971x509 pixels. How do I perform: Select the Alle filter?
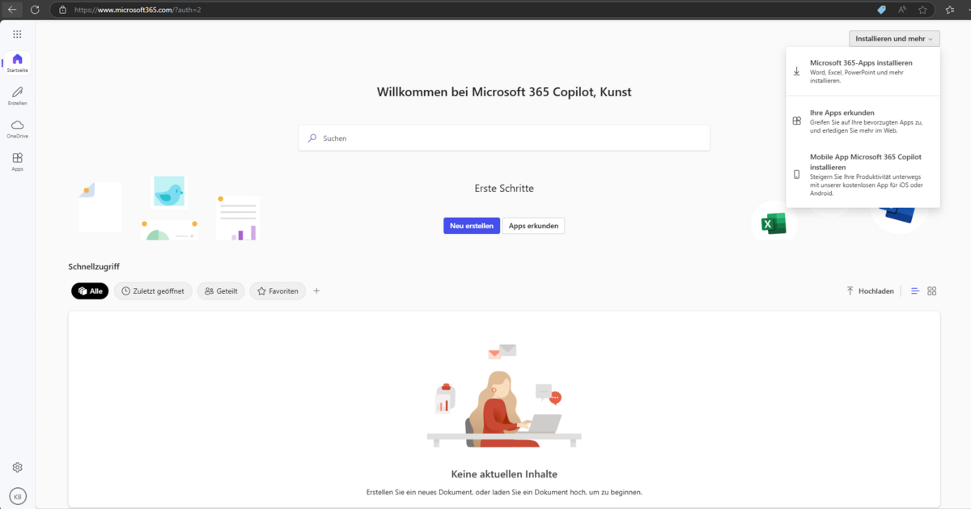90,291
